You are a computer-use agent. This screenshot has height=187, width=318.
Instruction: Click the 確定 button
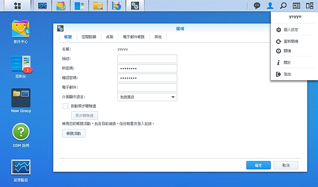(x=258, y=165)
